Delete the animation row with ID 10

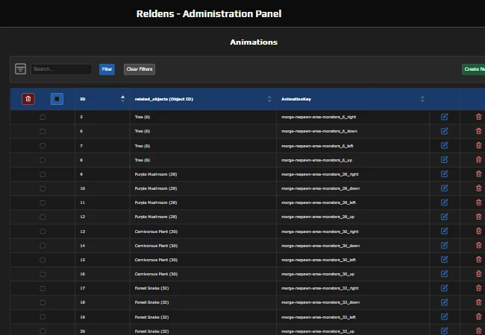tap(478, 188)
